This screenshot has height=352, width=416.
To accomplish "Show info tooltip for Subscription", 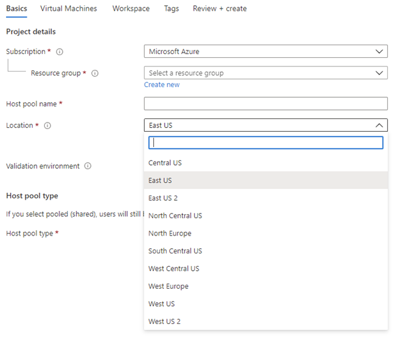I will click(60, 52).
